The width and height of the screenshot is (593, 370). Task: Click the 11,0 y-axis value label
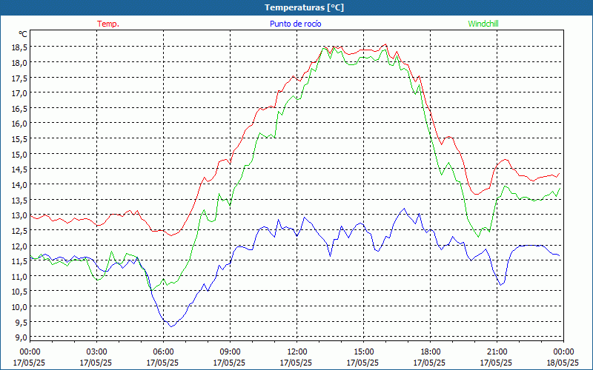pyautogui.click(x=19, y=276)
